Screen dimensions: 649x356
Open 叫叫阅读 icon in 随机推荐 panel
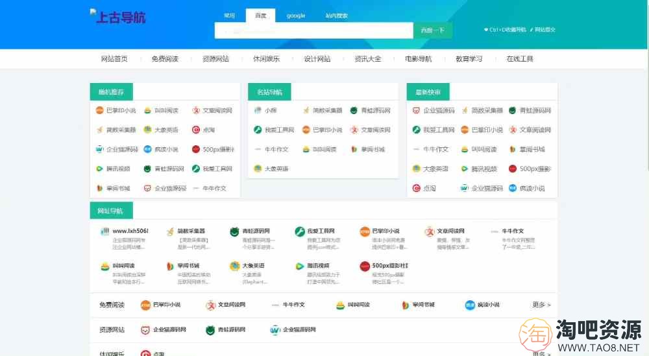147,110
